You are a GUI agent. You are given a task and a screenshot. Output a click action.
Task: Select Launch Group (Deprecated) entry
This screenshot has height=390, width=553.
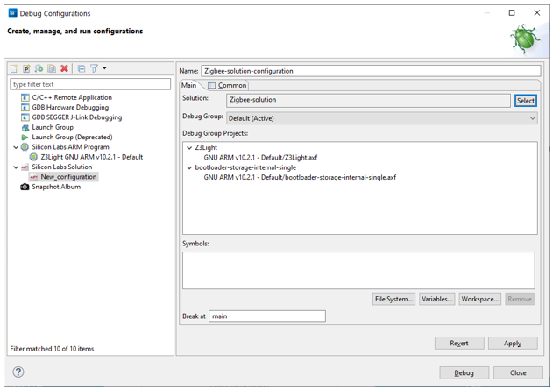coord(72,137)
